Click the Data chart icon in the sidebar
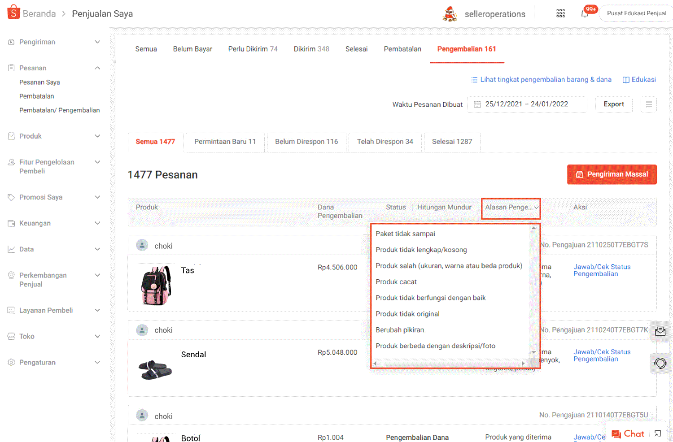Image resolution: width=673 pixels, height=442 pixels. pyautogui.click(x=10, y=249)
